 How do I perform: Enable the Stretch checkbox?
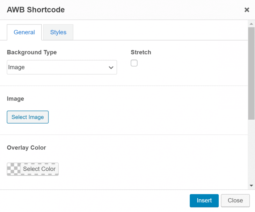click(x=134, y=63)
